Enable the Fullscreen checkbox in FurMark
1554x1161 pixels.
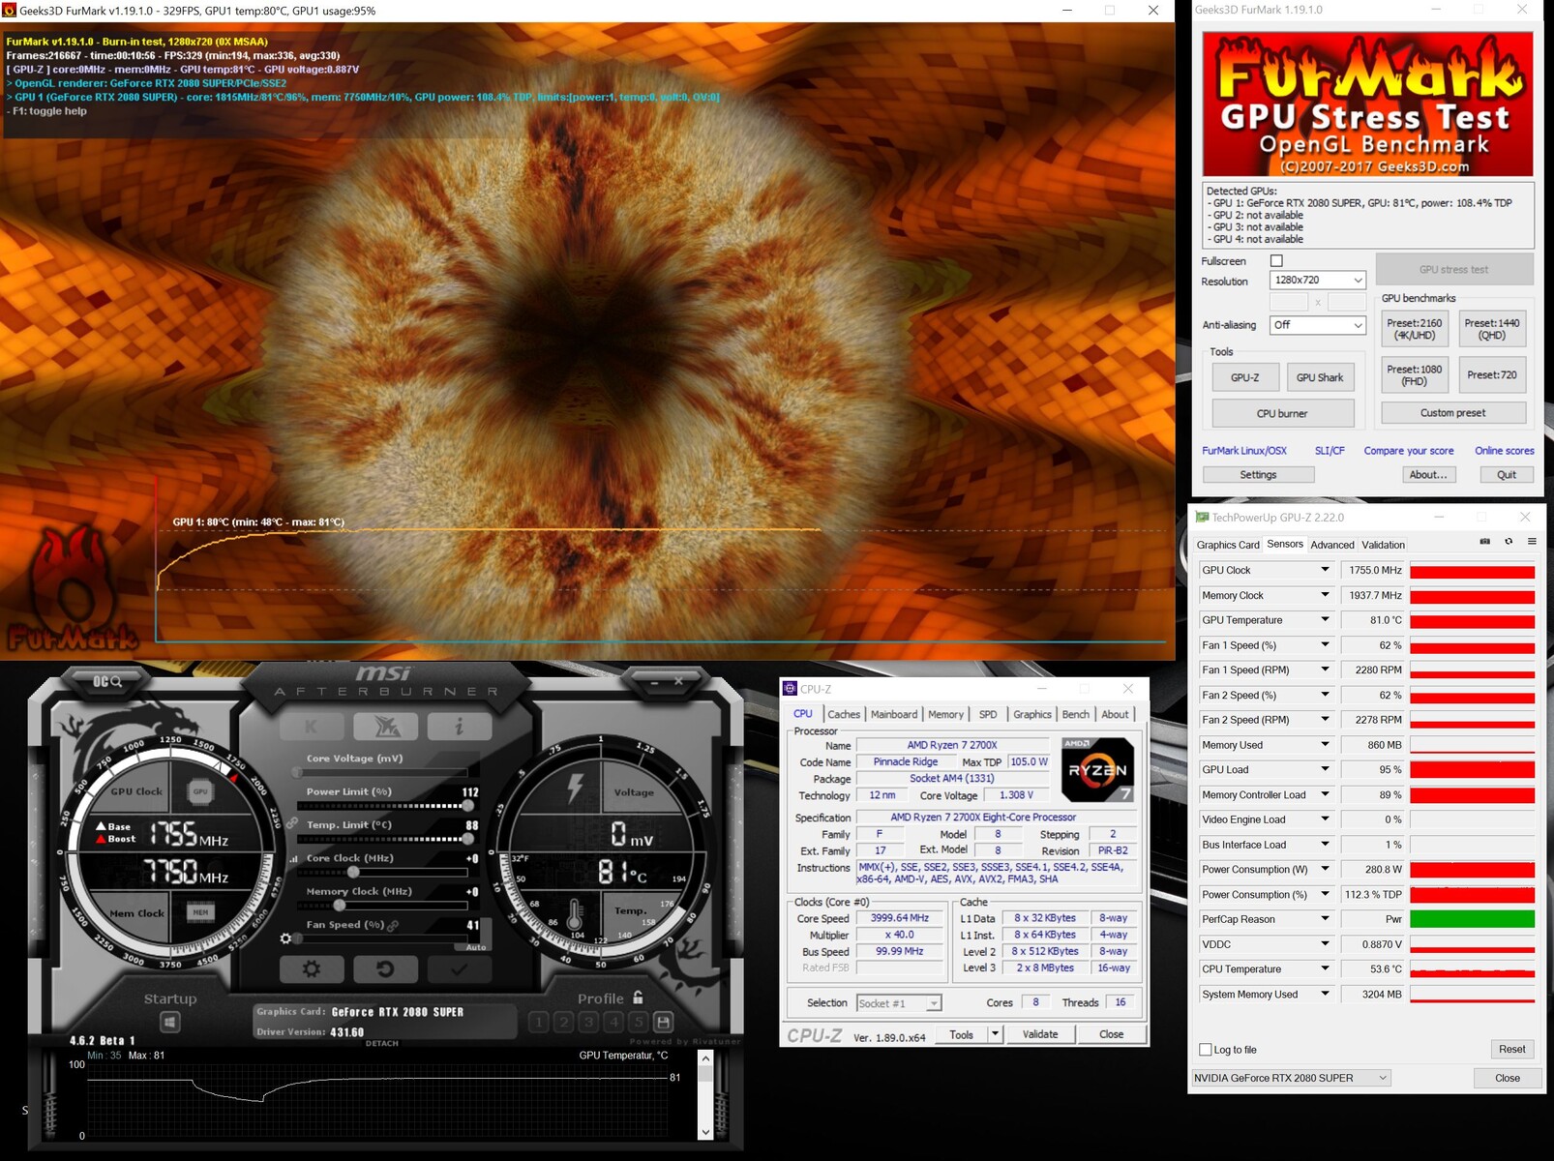(x=1276, y=261)
